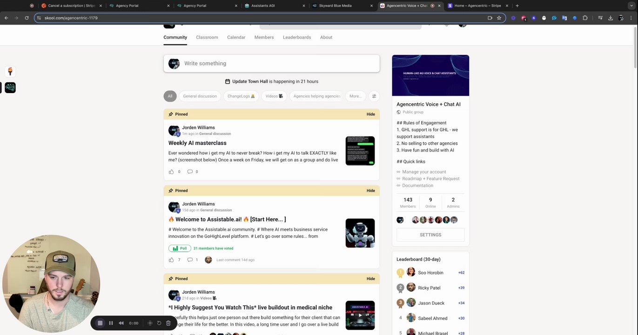Play the medical niche buildout video thumbnail
Viewport: 638px width, 335px height.
coord(360,315)
